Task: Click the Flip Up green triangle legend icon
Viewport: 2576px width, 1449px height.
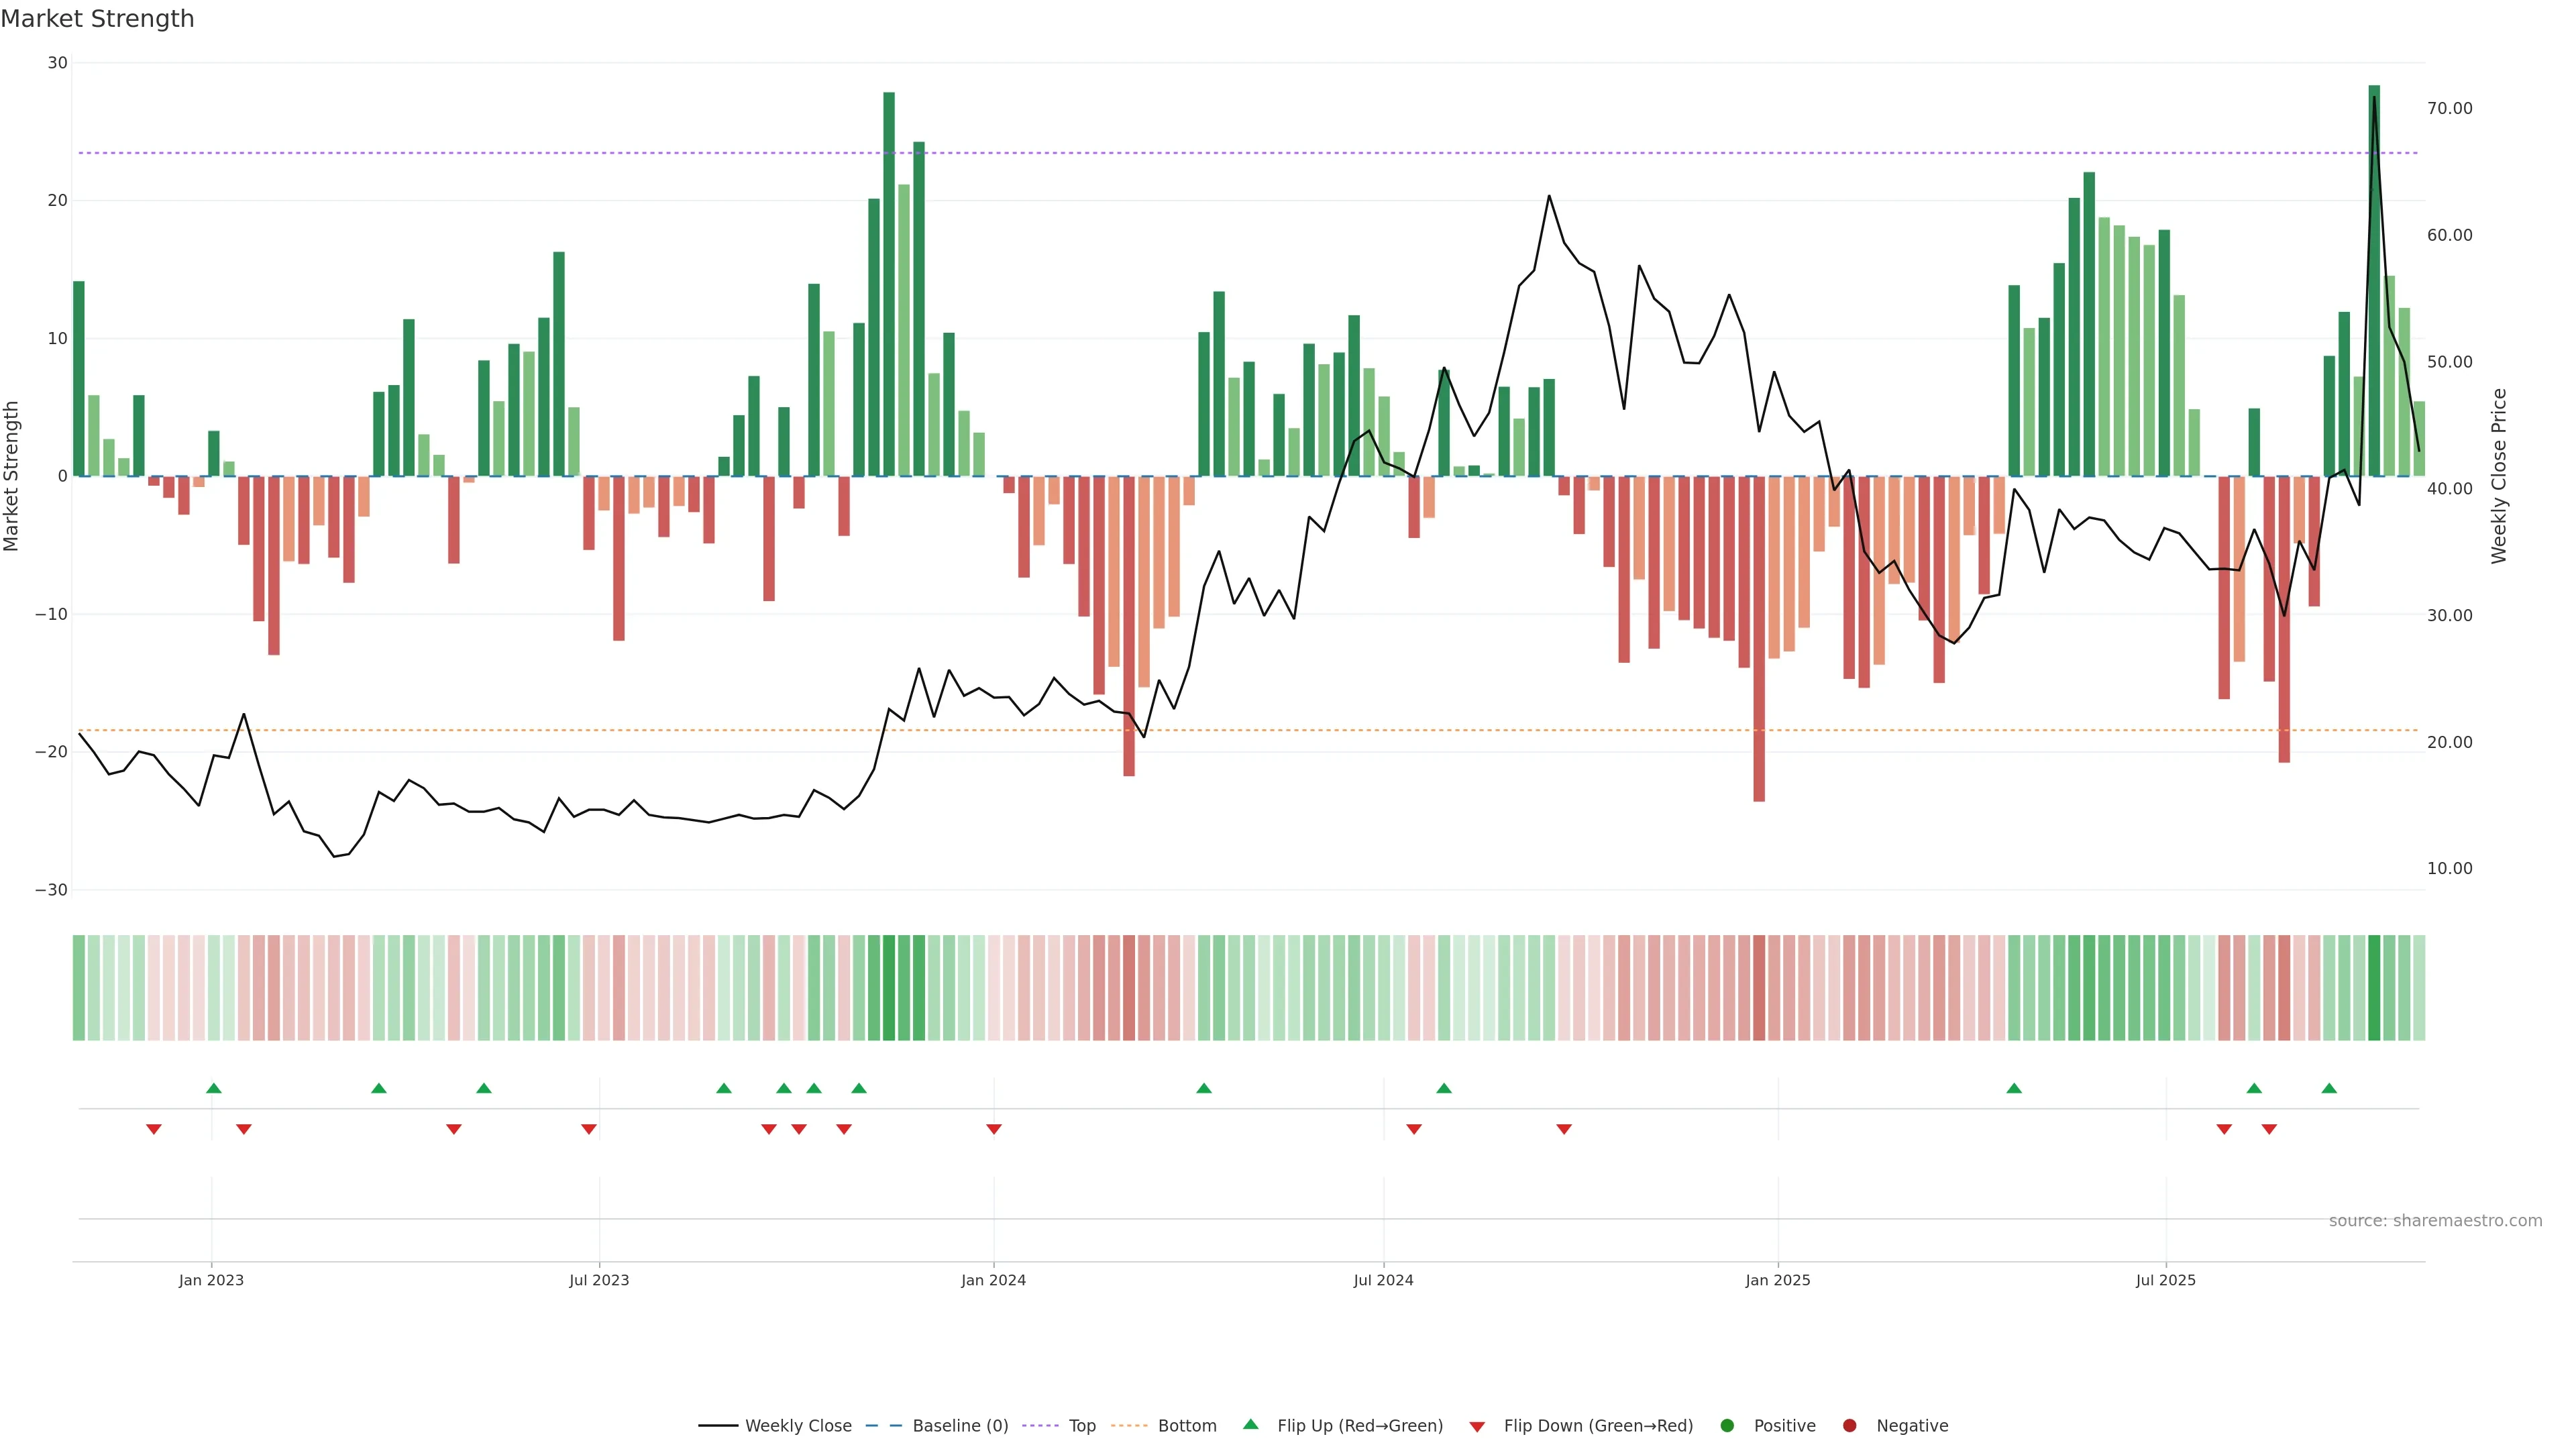Action: (x=1250, y=1424)
